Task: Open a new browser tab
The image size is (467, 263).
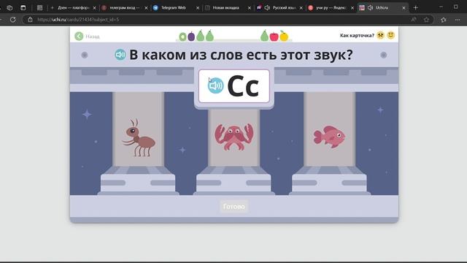Action: tap(416, 8)
